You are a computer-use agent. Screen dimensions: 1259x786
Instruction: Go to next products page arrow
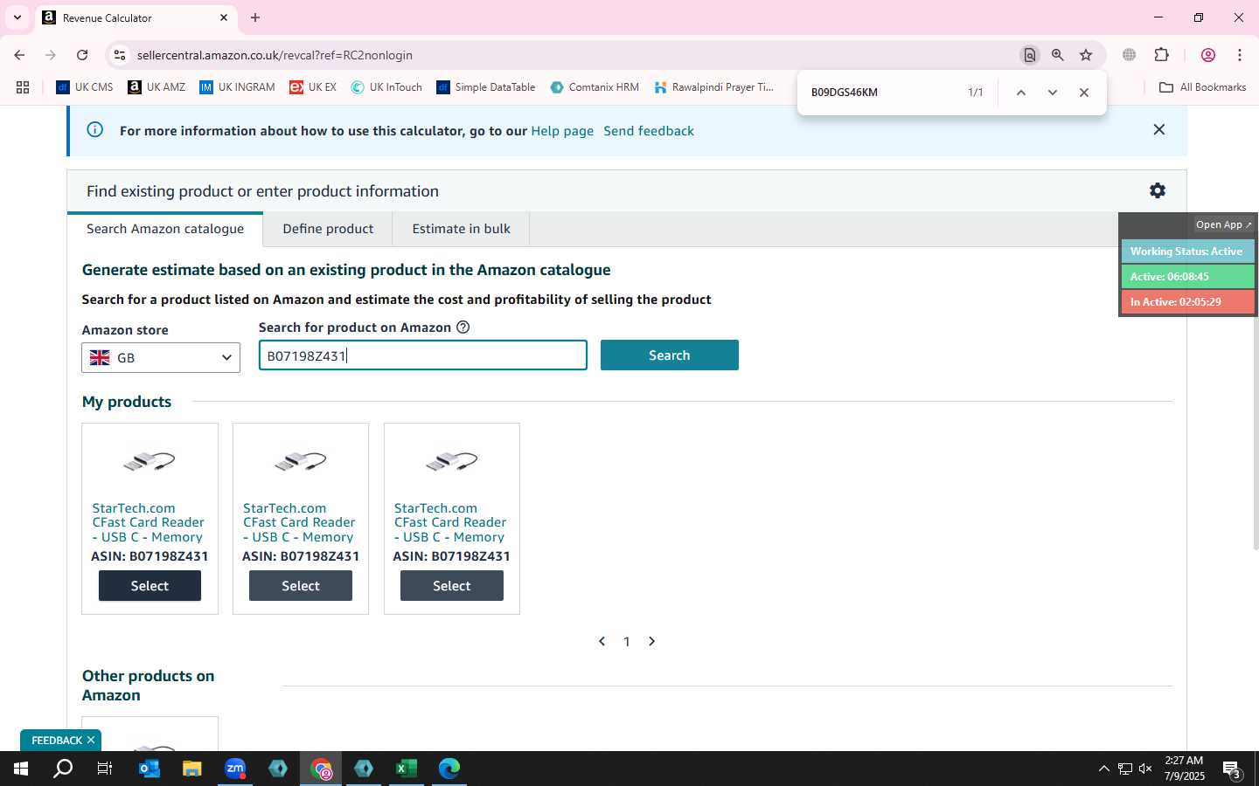click(651, 641)
